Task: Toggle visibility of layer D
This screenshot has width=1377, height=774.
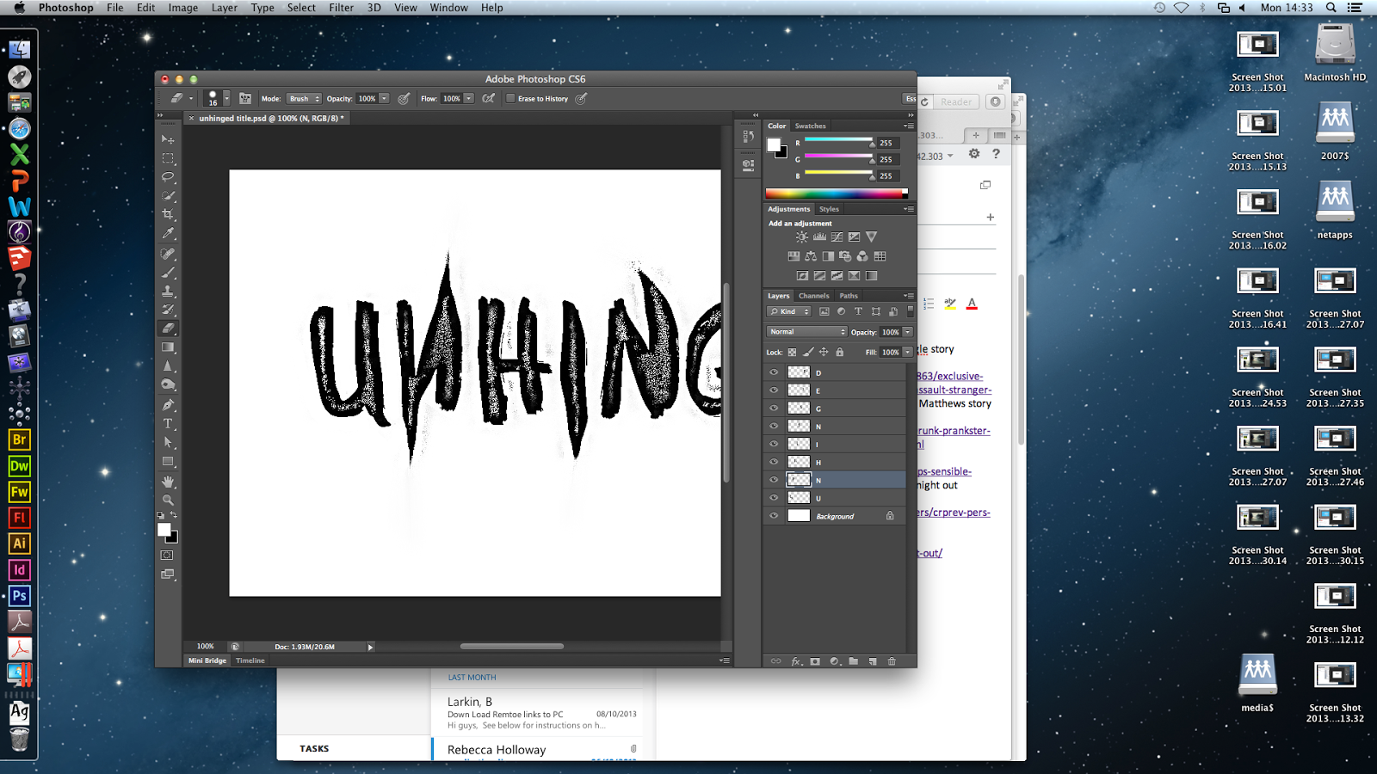Action: pyautogui.click(x=773, y=372)
